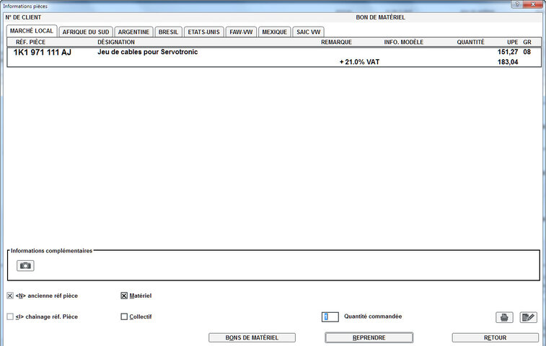
Task: Click the Quantité commandée input field
Action: [x=330, y=316]
